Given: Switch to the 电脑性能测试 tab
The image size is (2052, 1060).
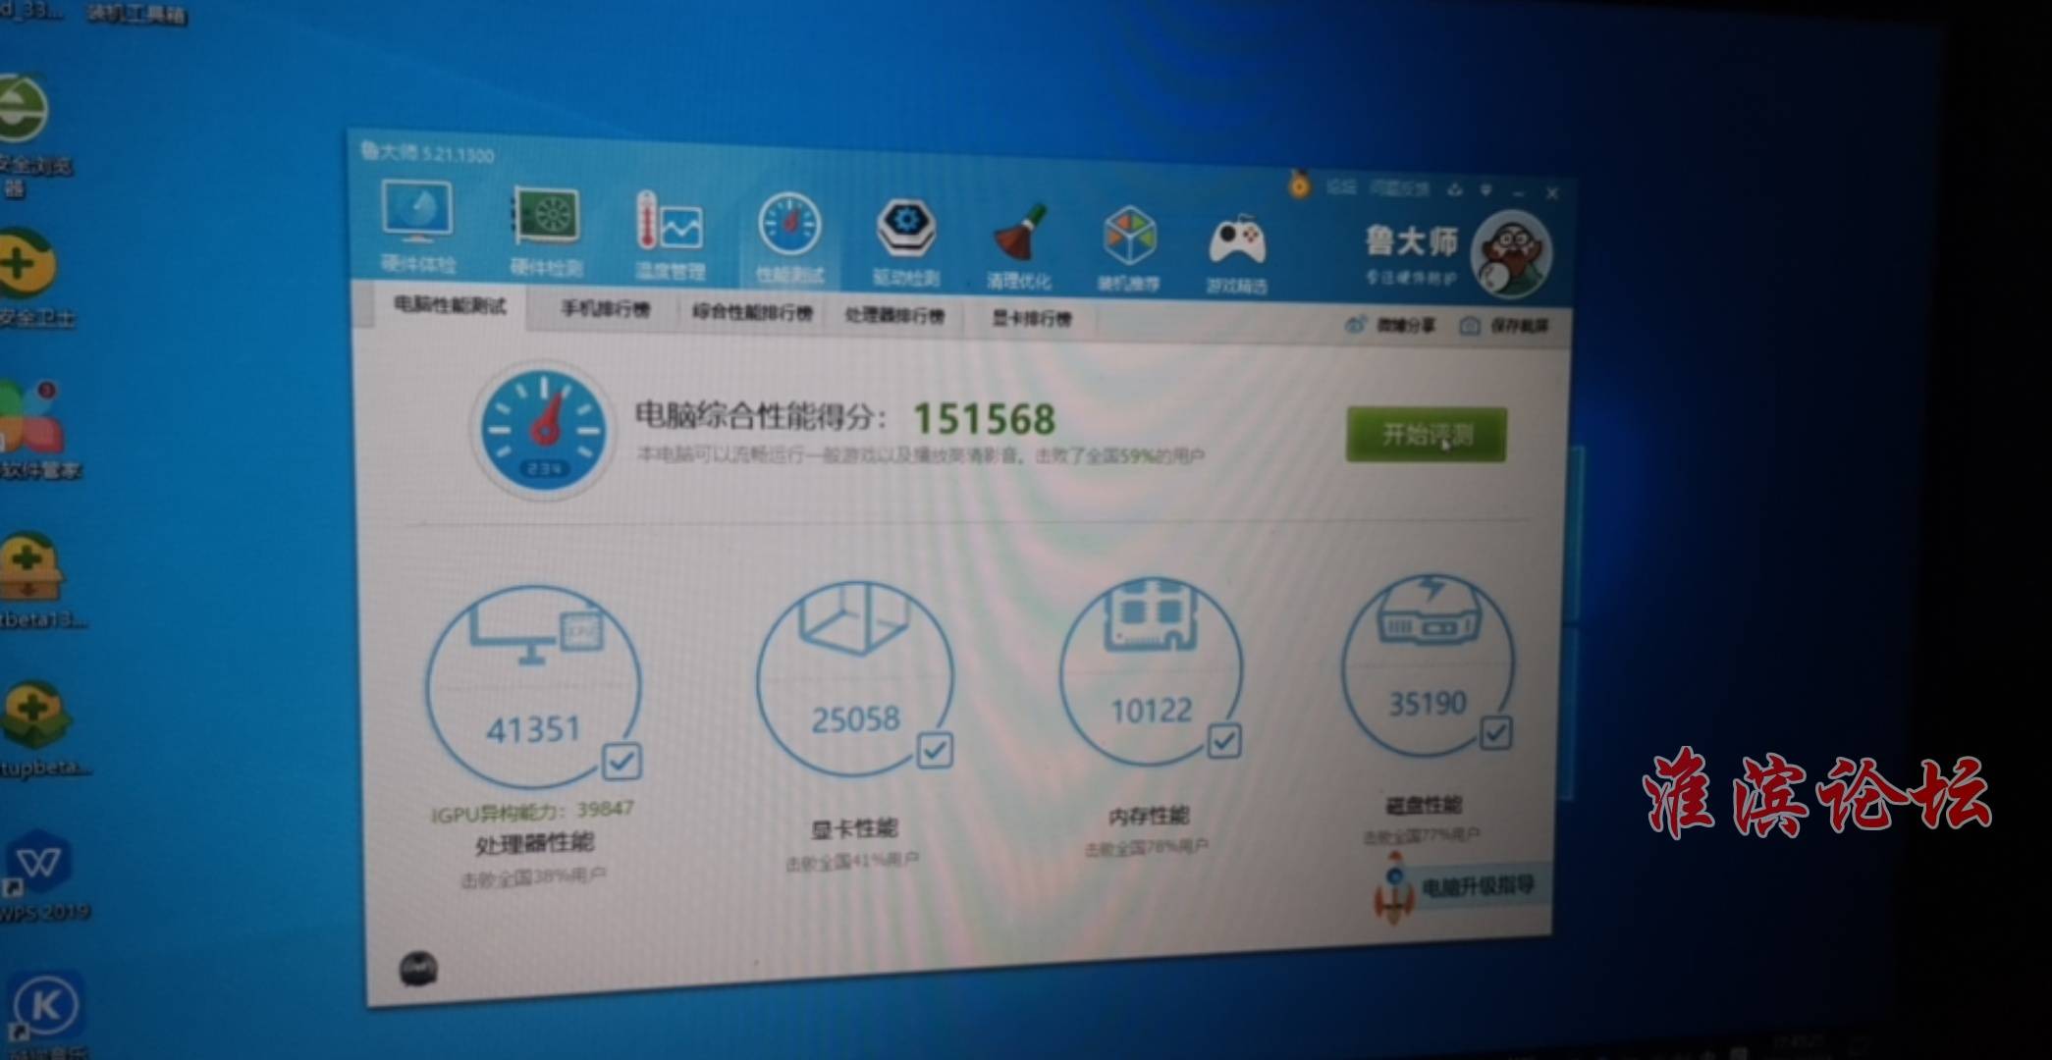Looking at the screenshot, I should [450, 305].
